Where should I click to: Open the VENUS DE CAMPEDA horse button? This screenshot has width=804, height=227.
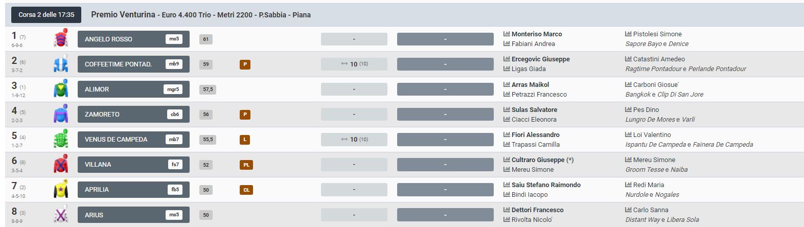click(133, 139)
